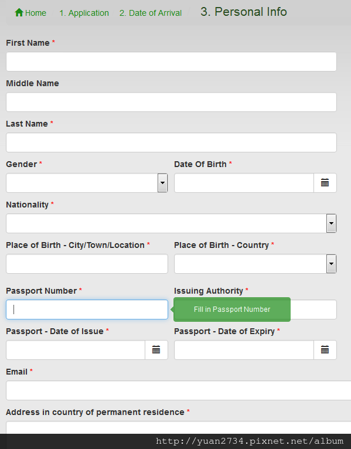Click the Home house icon
The image size is (351, 449).
(19, 12)
